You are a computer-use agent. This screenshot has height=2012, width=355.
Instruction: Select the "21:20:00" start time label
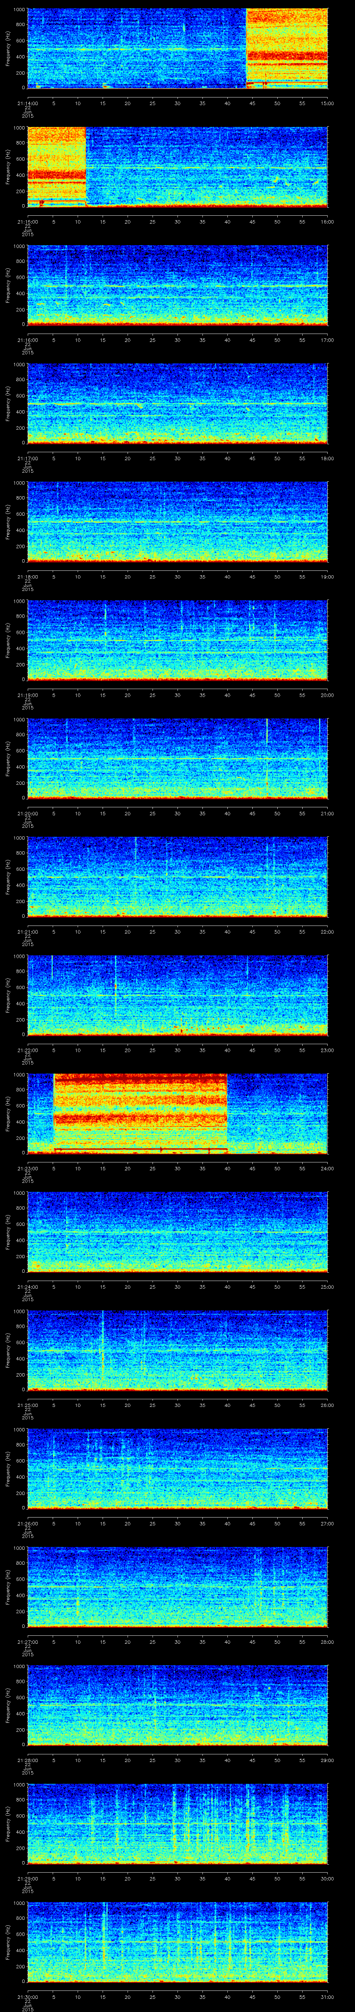point(27,813)
